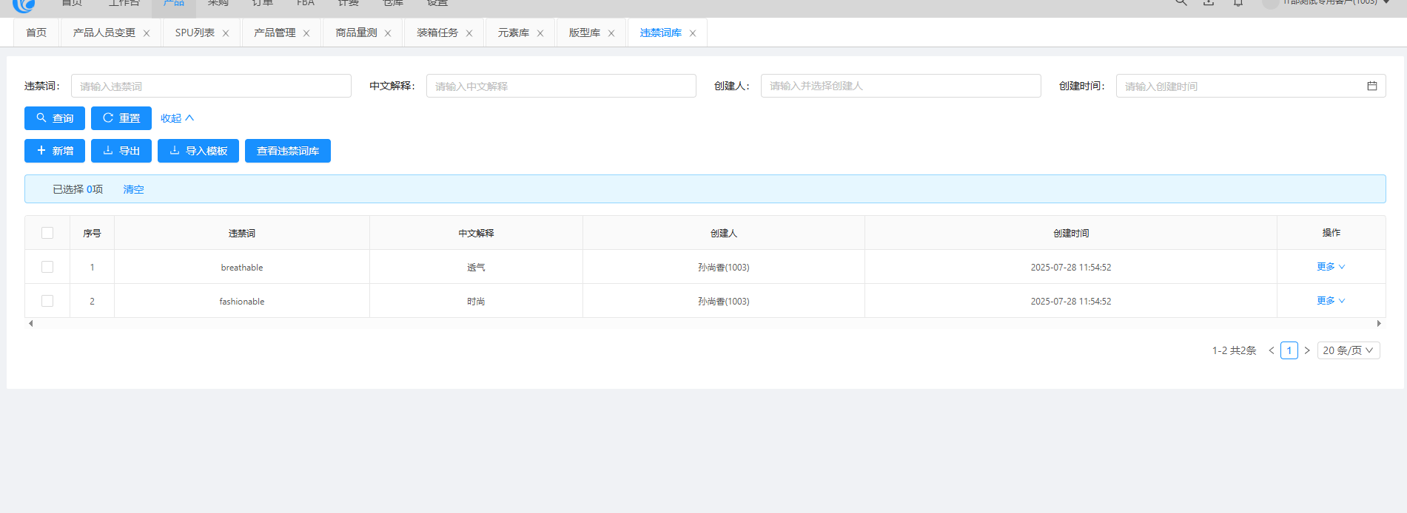Click 孙尚香(1003) in the fashionable row
Screen dimensions: 1407x513
click(x=724, y=302)
